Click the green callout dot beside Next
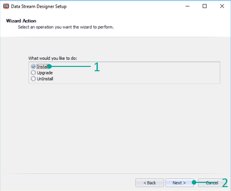Viewport: 231px width, 191px height. (x=194, y=182)
